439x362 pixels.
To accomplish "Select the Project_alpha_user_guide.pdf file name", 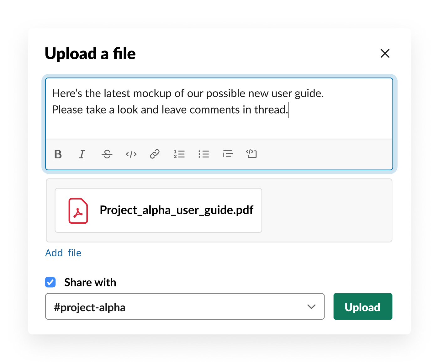I will click(x=176, y=210).
